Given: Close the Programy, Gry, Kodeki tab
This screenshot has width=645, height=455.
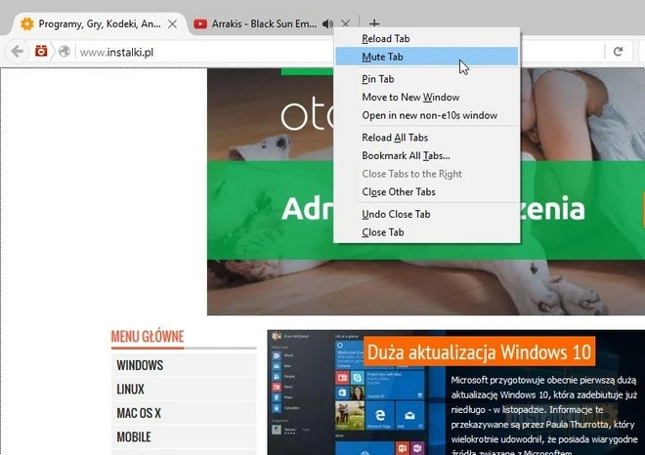Looking at the screenshot, I should pos(173,23).
